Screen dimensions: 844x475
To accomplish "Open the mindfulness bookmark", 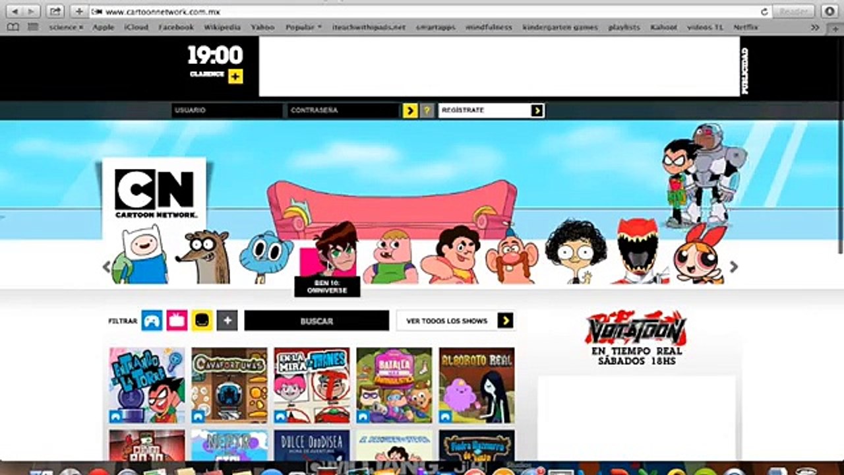I will (489, 28).
